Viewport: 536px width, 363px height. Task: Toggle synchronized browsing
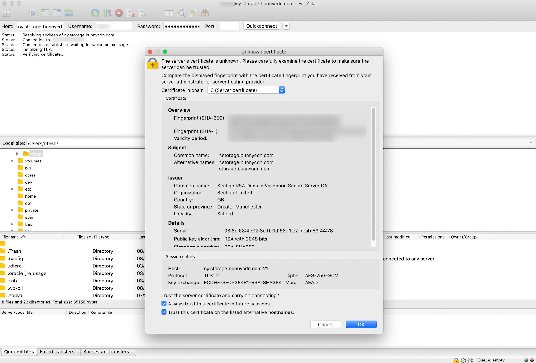click(192, 13)
